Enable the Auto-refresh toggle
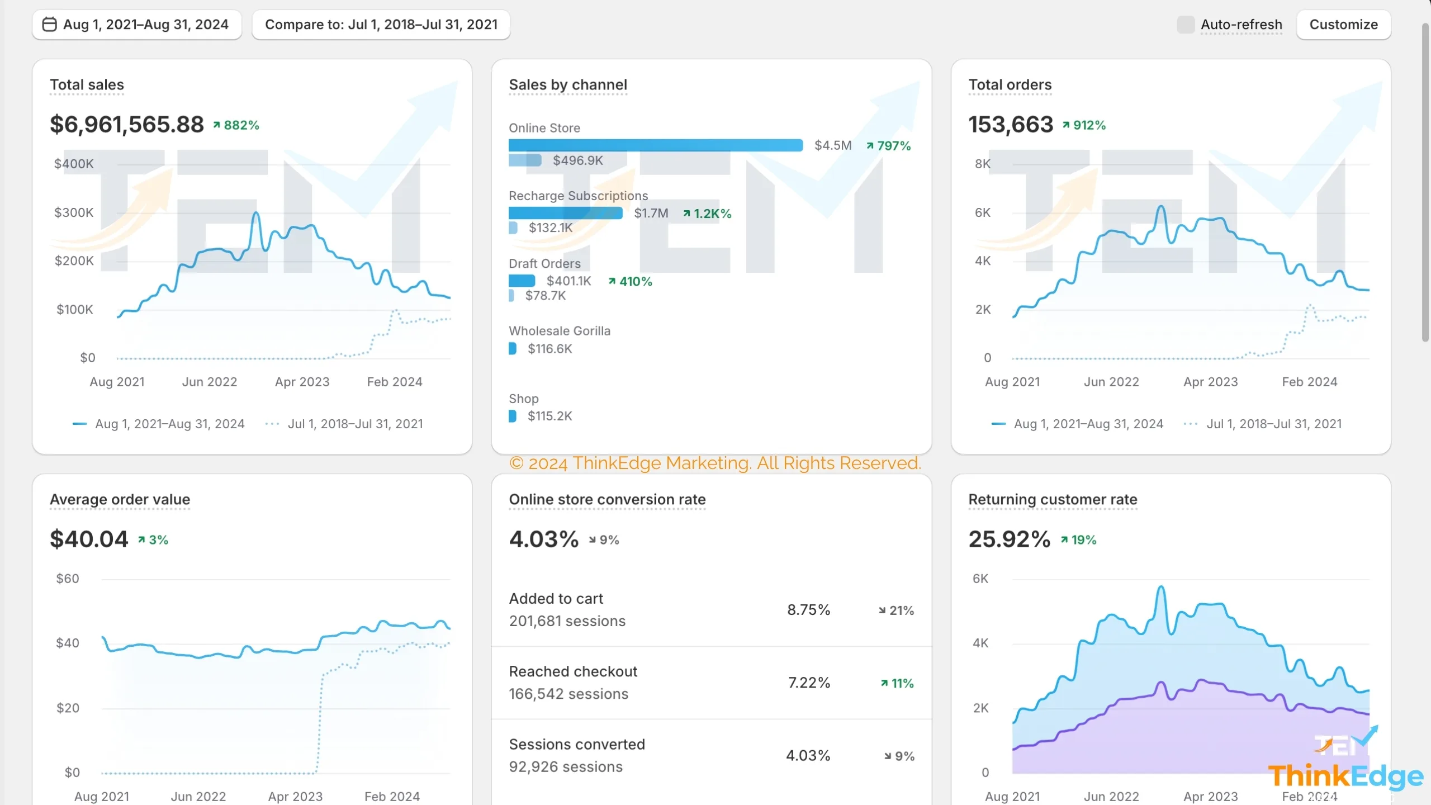The image size is (1431, 805). 1186,24
